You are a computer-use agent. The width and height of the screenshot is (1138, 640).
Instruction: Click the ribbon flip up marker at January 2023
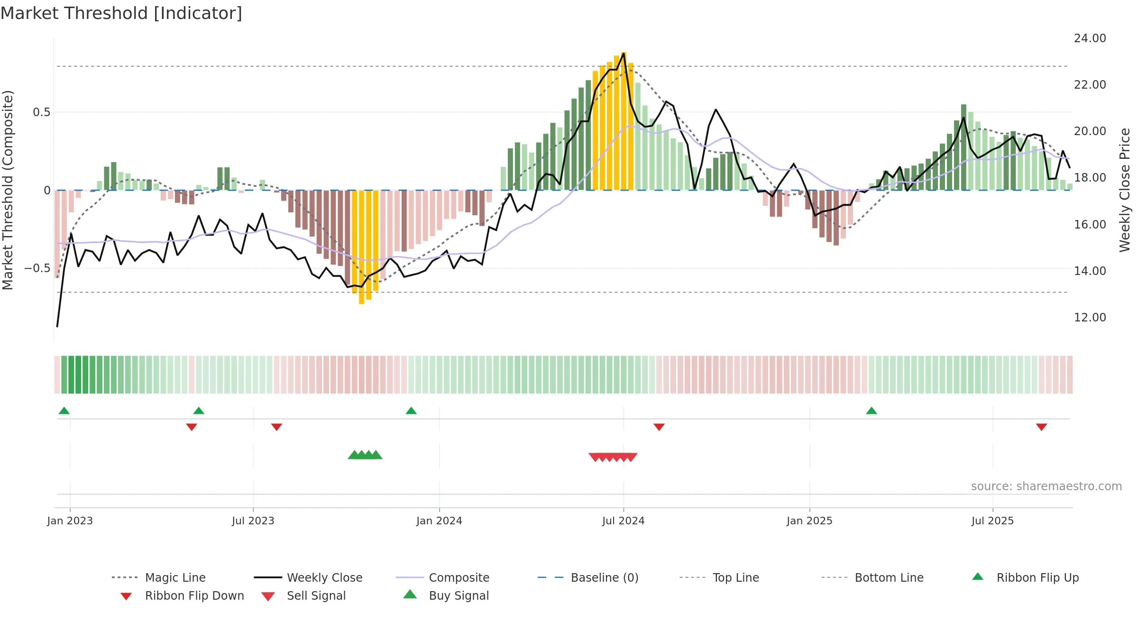click(x=64, y=411)
